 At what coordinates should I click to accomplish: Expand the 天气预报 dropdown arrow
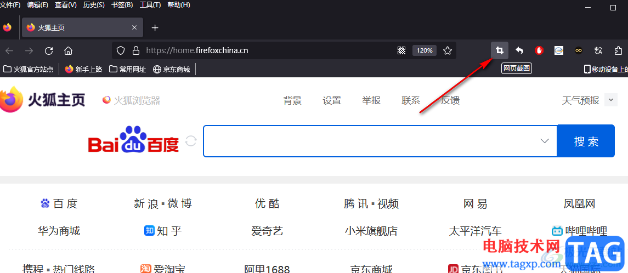611,100
